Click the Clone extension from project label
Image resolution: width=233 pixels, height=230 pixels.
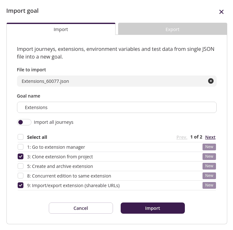coord(62,157)
